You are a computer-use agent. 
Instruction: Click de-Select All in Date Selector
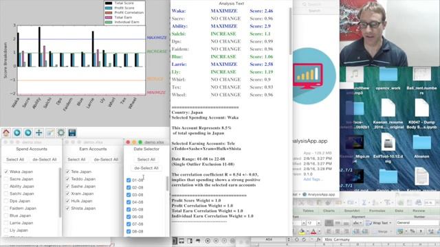click(146, 168)
